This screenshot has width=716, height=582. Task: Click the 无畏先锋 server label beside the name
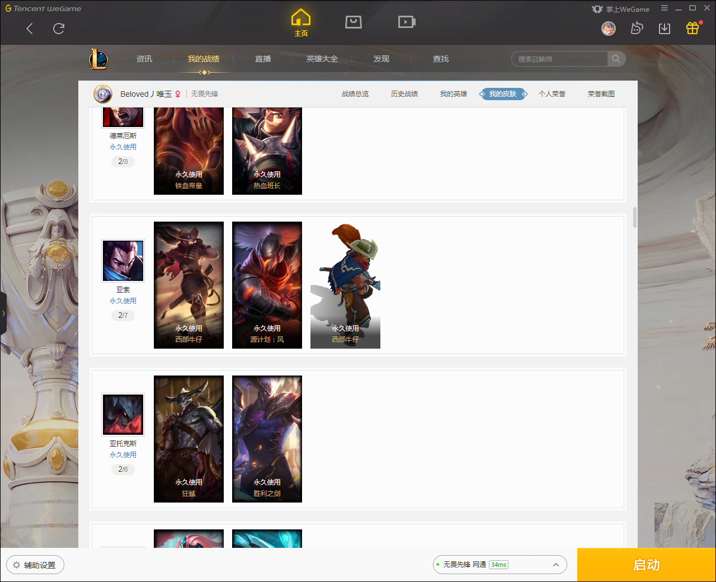pyautogui.click(x=205, y=94)
